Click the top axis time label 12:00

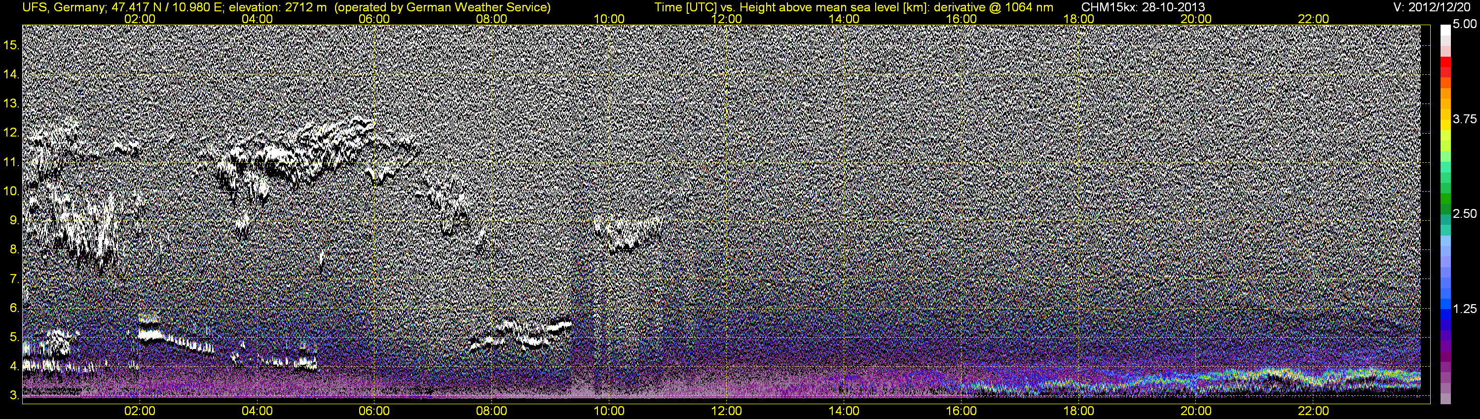(726, 19)
